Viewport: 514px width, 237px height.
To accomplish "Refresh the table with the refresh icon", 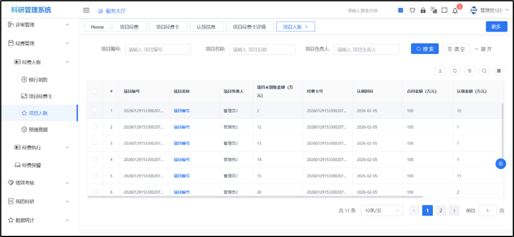I will click(x=455, y=71).
